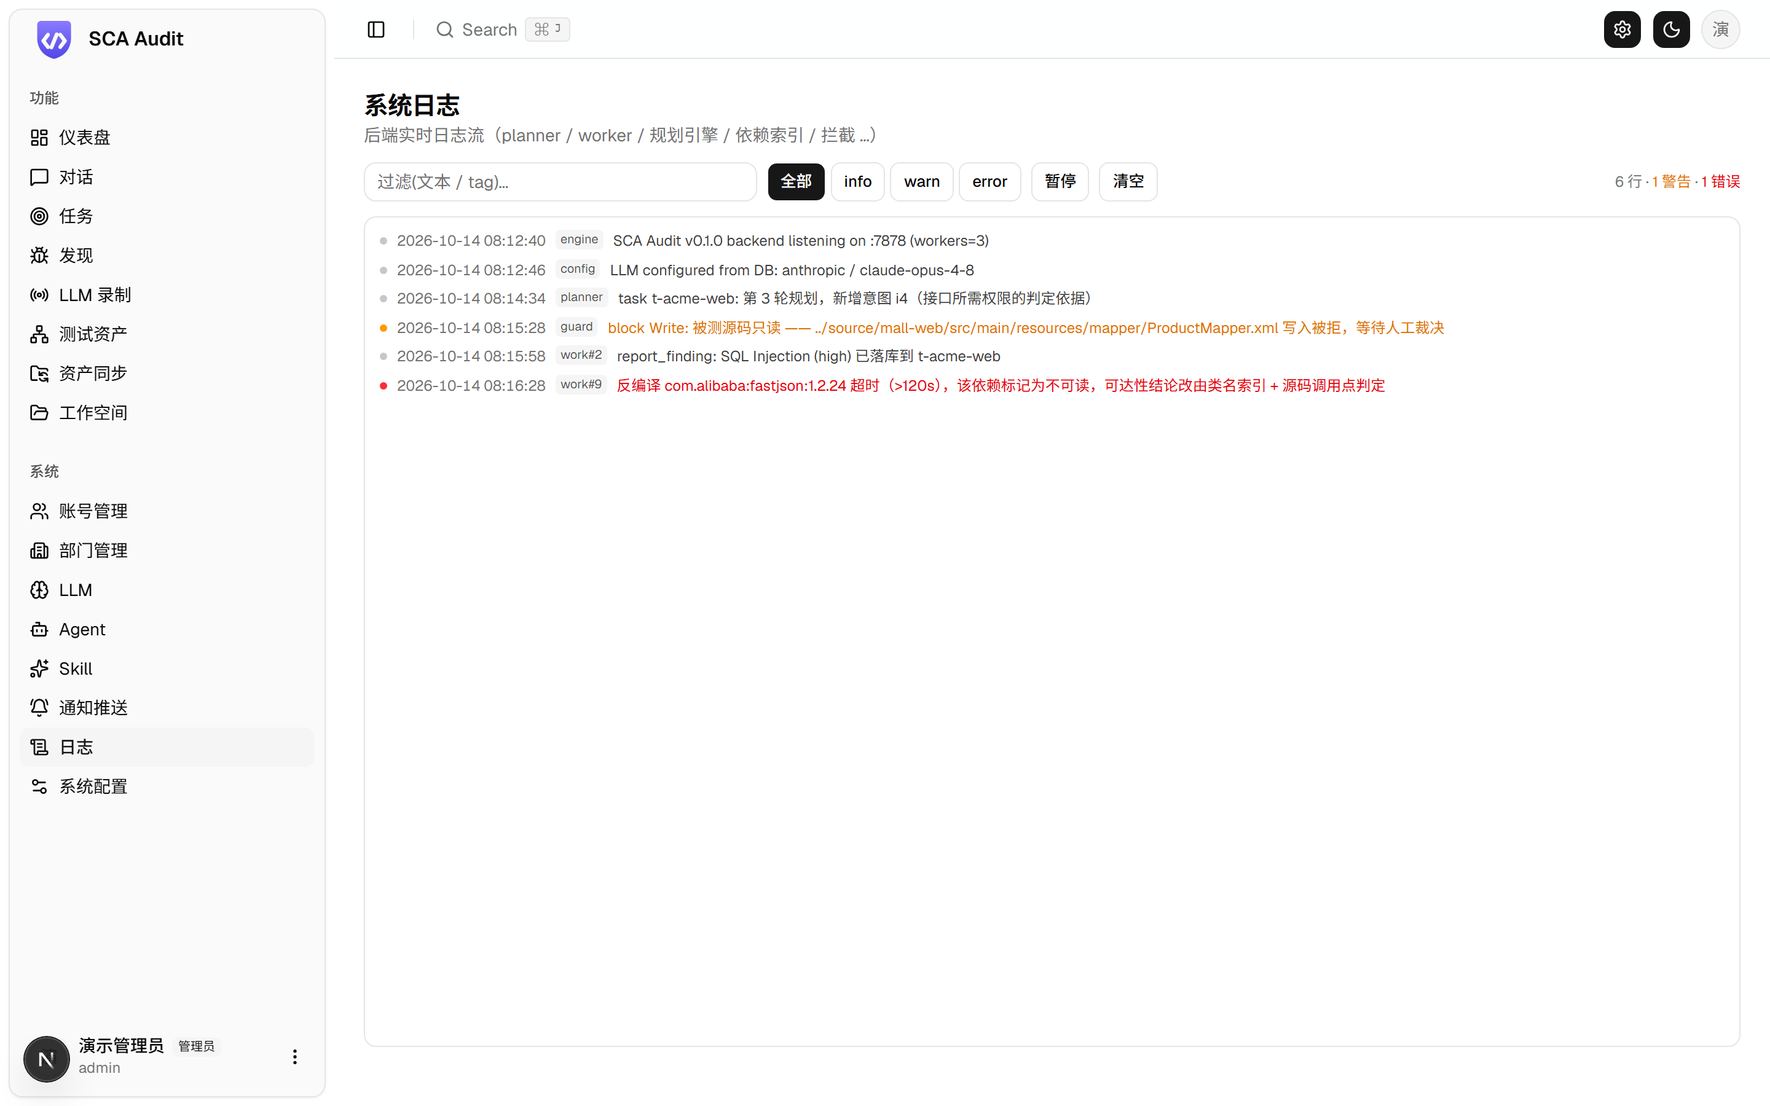The width and height of the screenshot is (1770, 1106).
Task: Filter logs by info level
Action: (857, 181)
